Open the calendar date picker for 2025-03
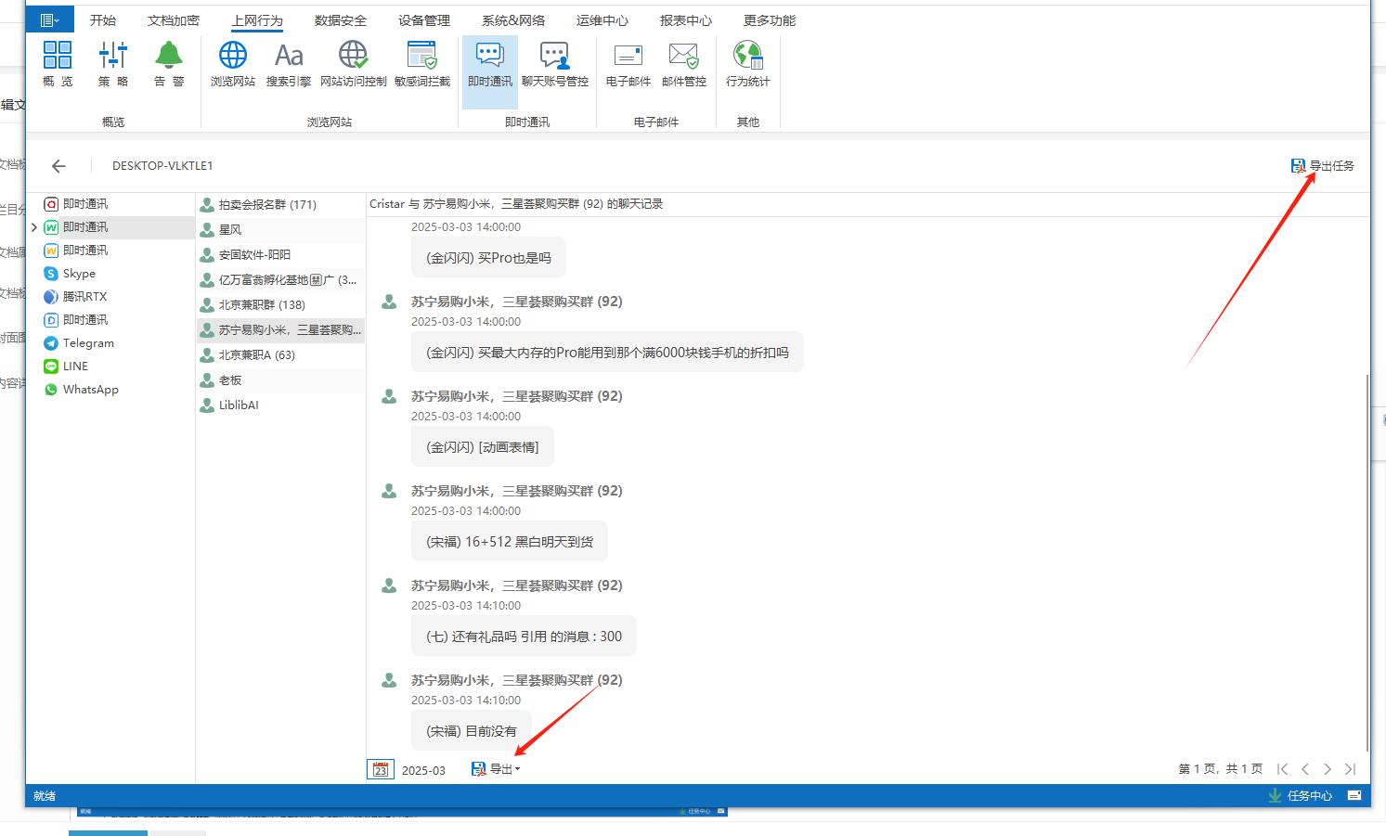 click(381, 769)
